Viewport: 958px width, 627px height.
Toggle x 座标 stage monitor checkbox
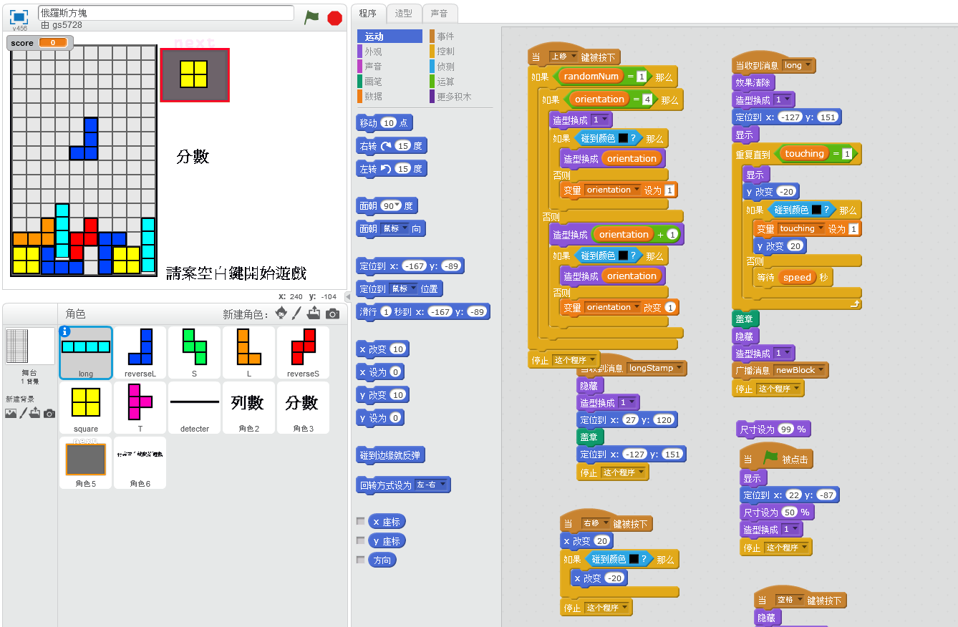[361, 522]
